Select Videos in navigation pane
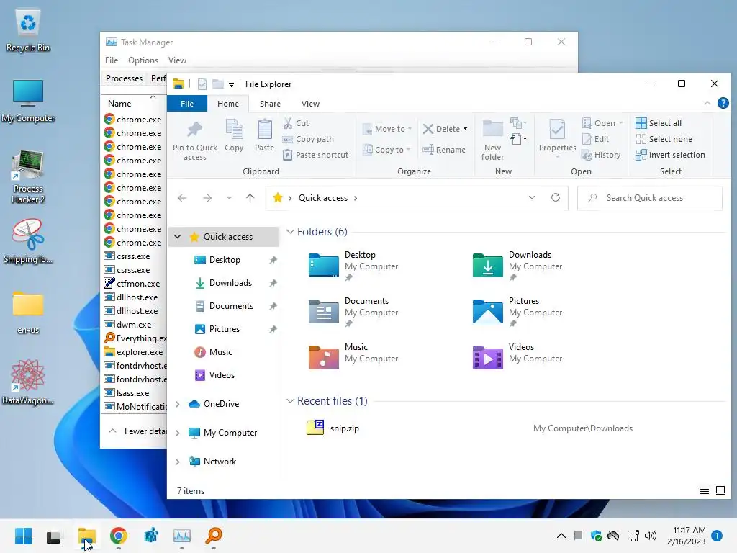Viewport: 737px width, 553px height. pos(222,374)
